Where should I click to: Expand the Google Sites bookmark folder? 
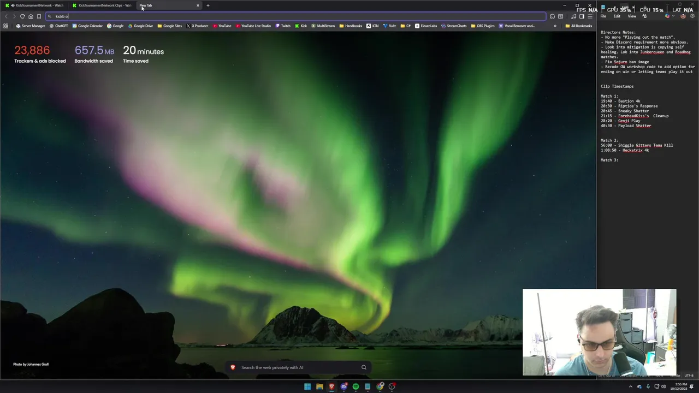tap(170, 26)
